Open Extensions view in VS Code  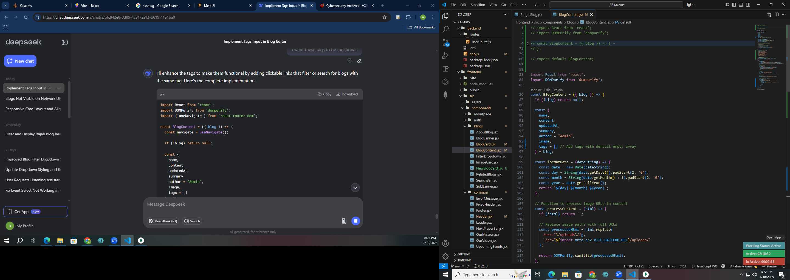tap(445, 69)
